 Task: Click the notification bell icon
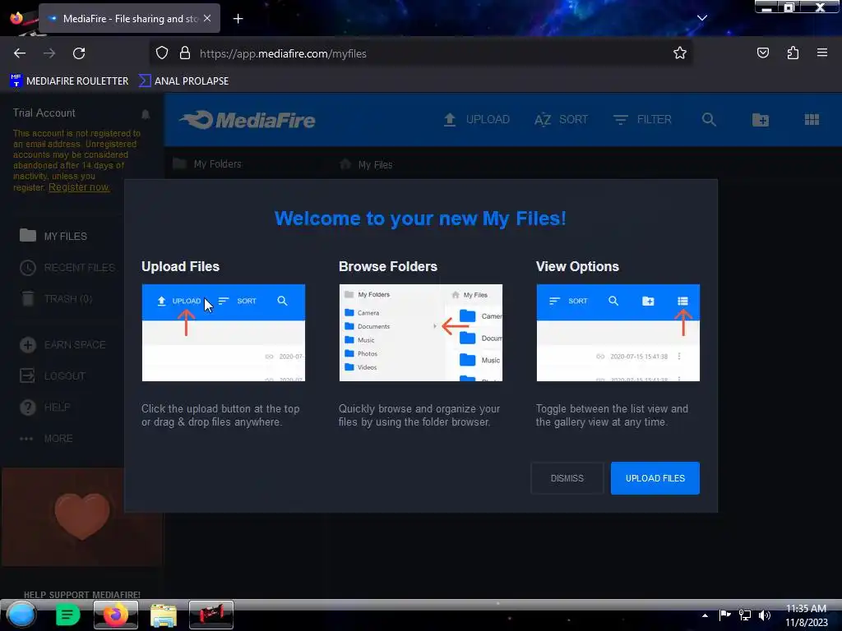pos(146,114)
